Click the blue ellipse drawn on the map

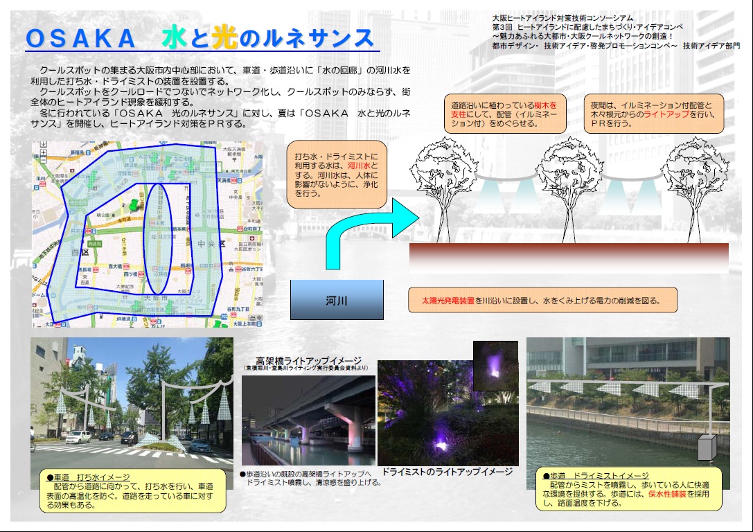coord(158,238)
